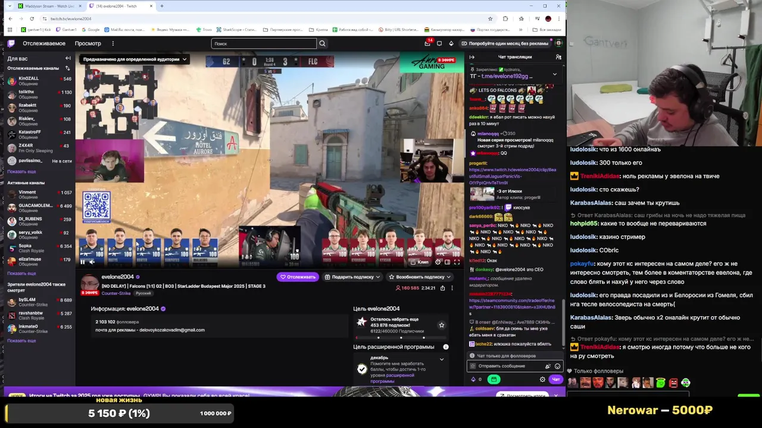
Task: Open the browser extensions puzzle icon
Action: 505,18
